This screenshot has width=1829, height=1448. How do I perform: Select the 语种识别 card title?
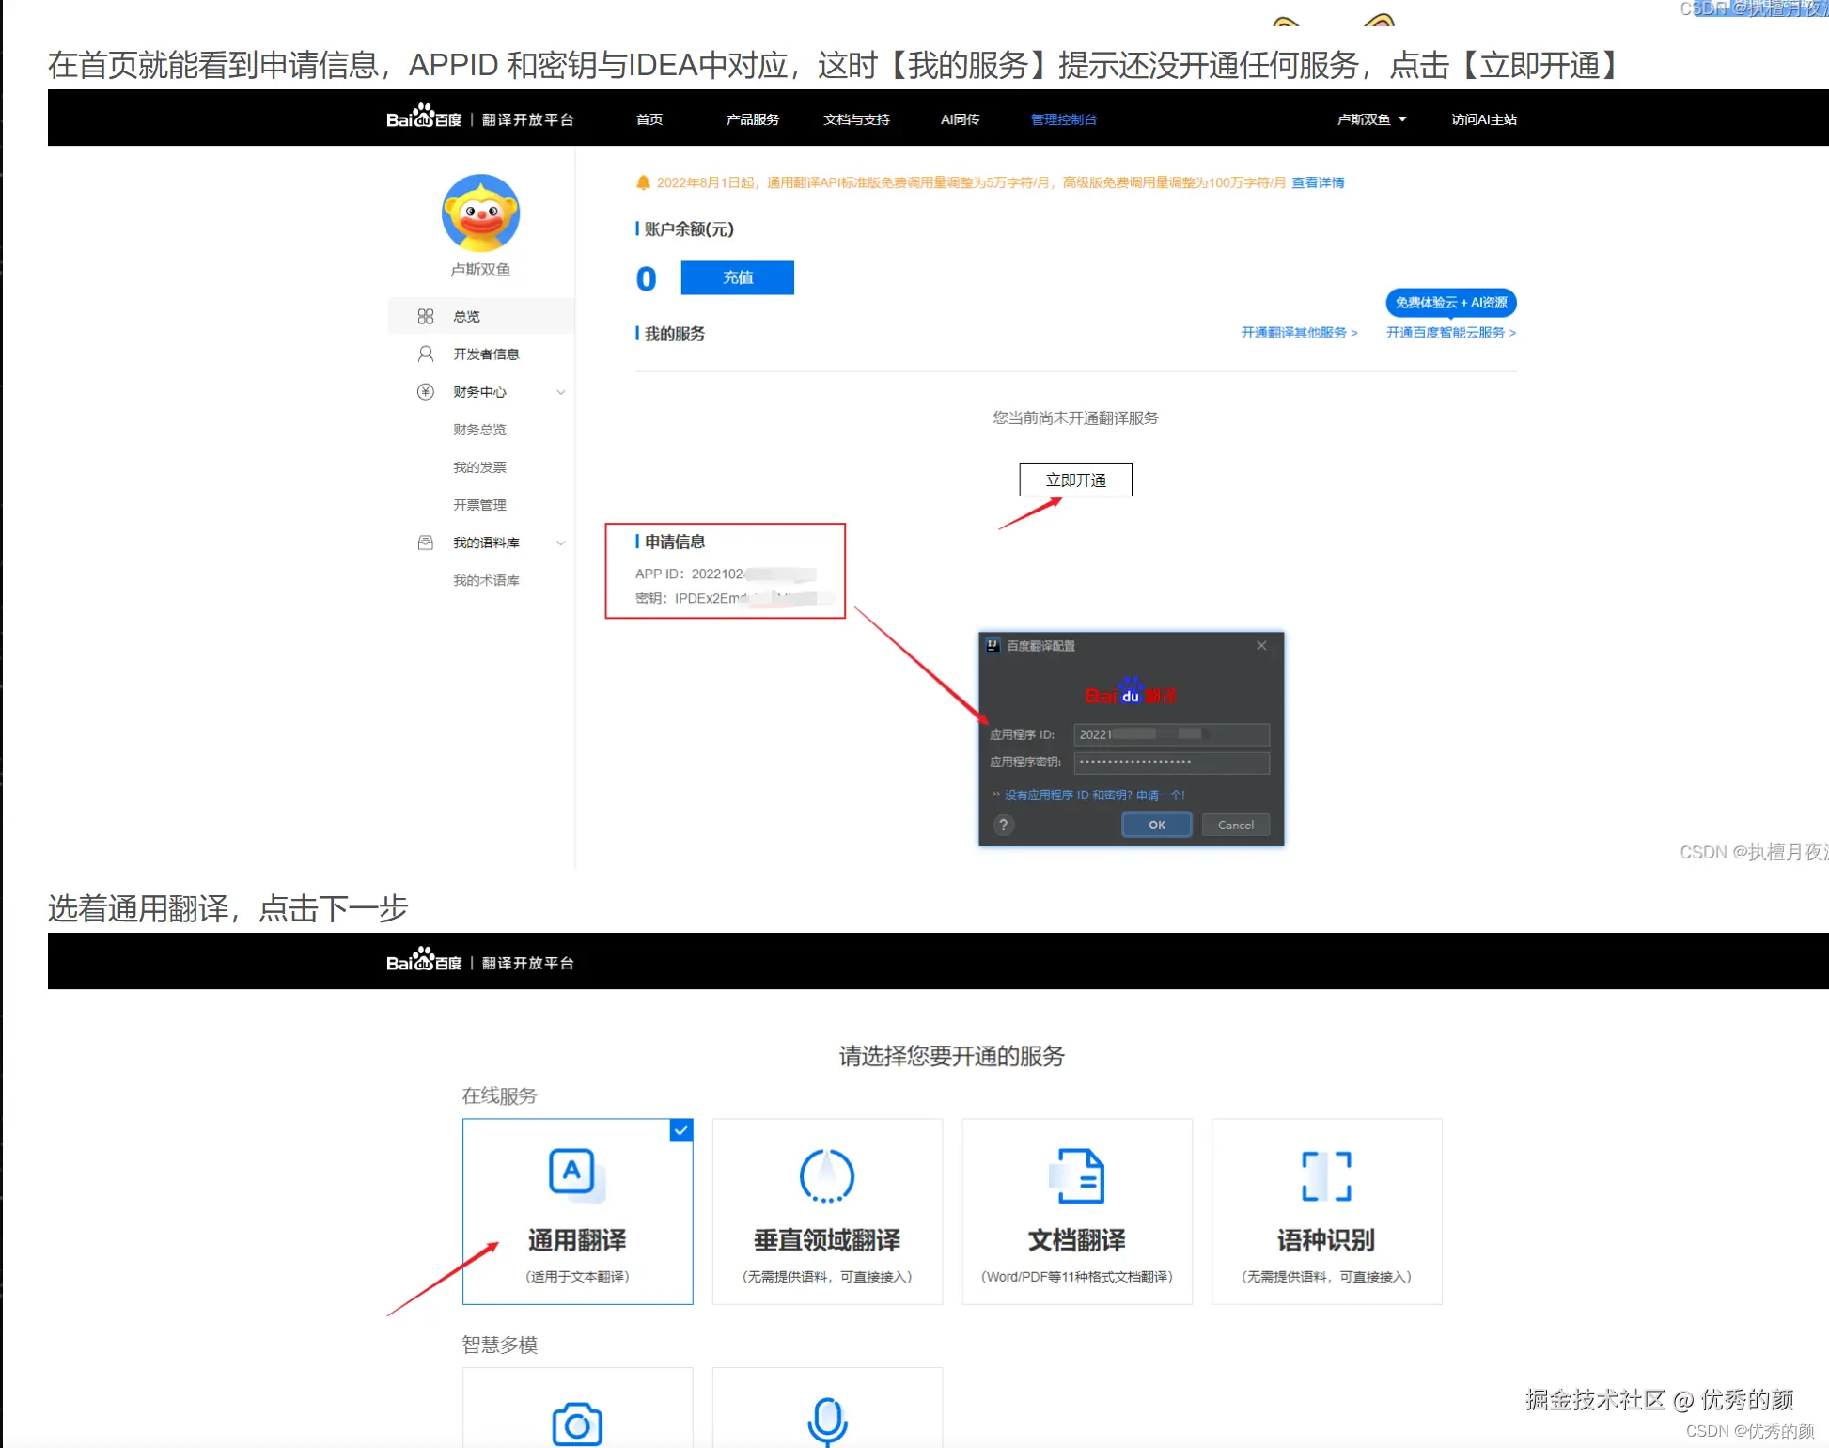pyautogui.click(x=1326, y=1241)
